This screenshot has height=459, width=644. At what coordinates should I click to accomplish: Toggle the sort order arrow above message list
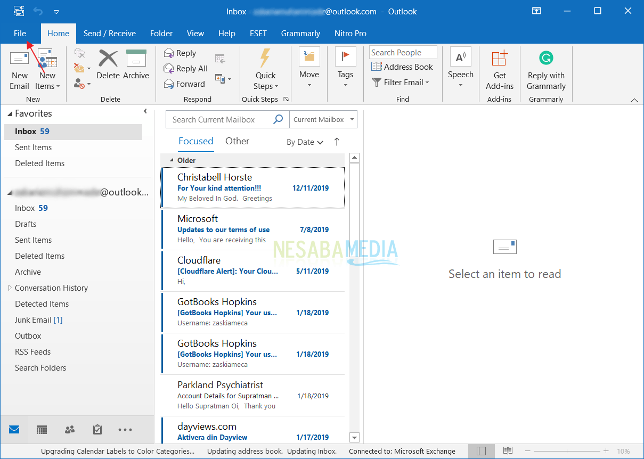tap(337, 142)
